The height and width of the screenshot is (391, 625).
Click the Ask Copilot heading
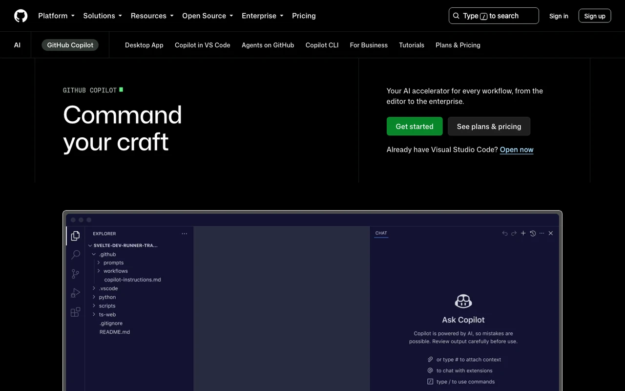463,320
